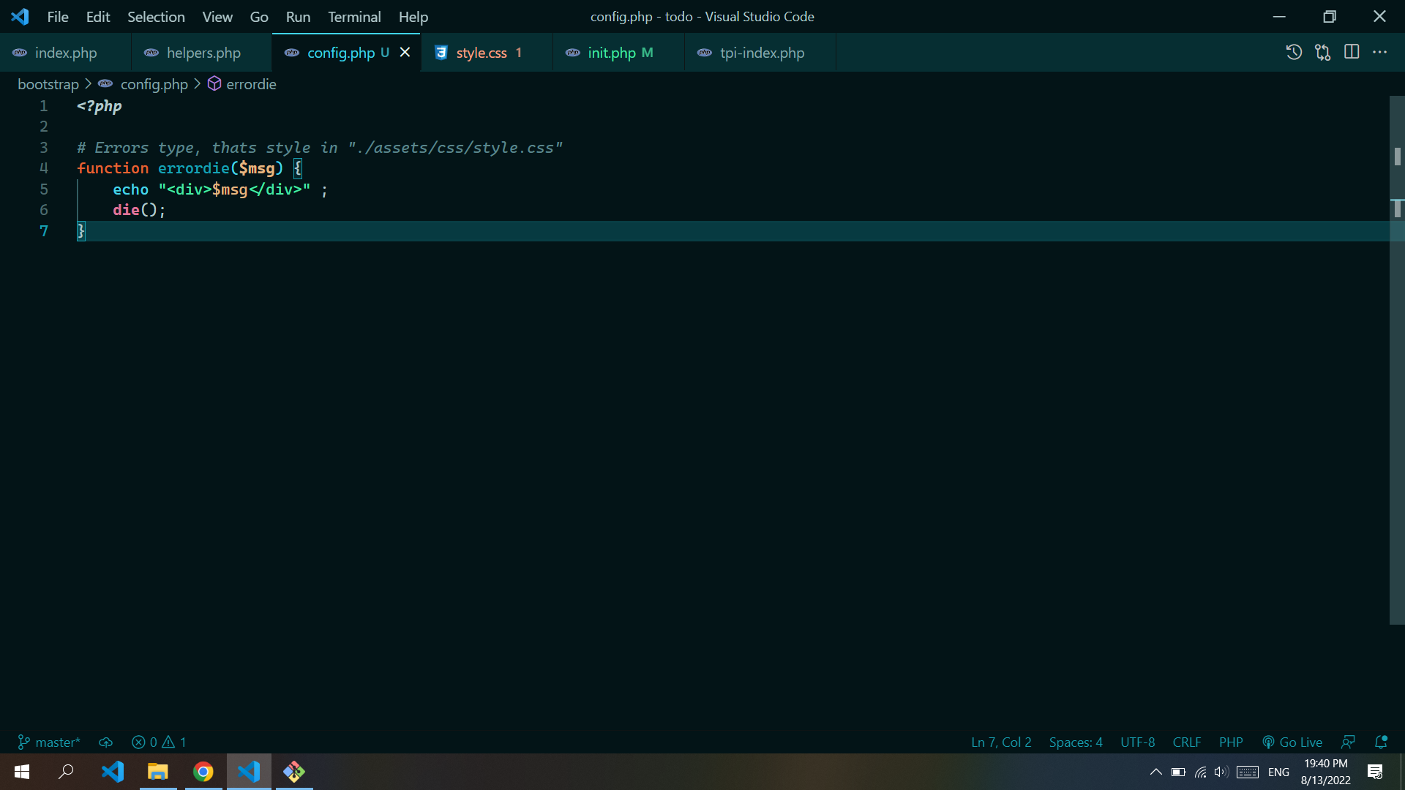Open Windows taskbar search
The image size is (1405, 790).
pyautogui.click(x=67, y=772)
